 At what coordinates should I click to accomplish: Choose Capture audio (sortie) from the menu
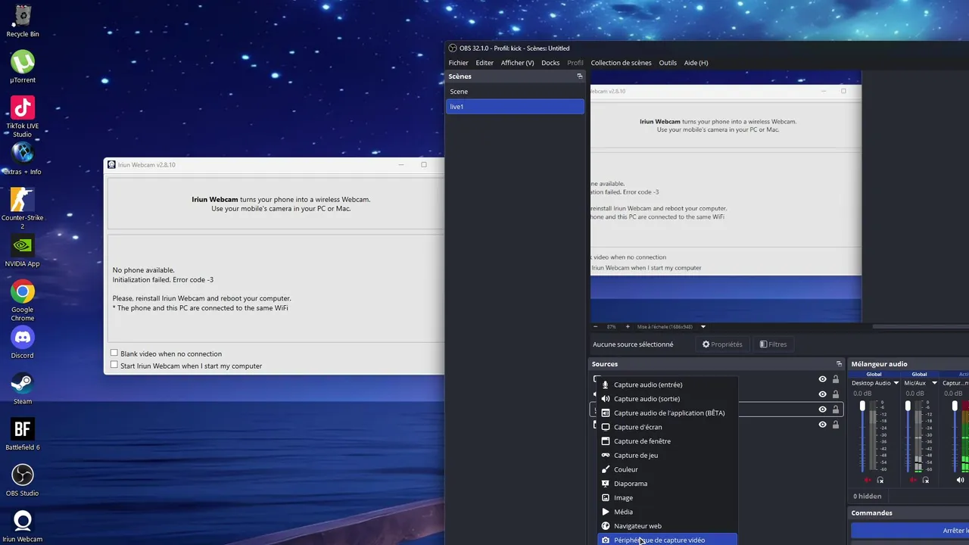coord(667,399)
